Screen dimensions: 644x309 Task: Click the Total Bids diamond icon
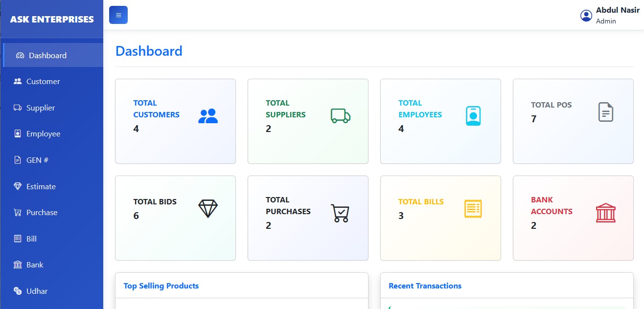pyautogui.click(x=208, y=209)
